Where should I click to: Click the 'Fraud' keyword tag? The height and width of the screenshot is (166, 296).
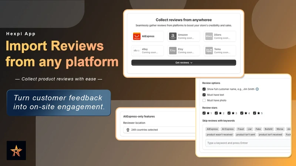(240, 129)
